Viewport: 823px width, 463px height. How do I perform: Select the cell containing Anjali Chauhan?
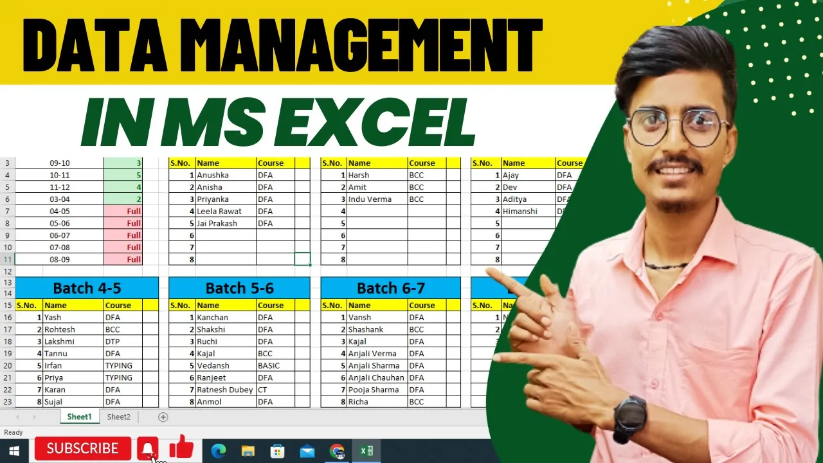[377, 377]
